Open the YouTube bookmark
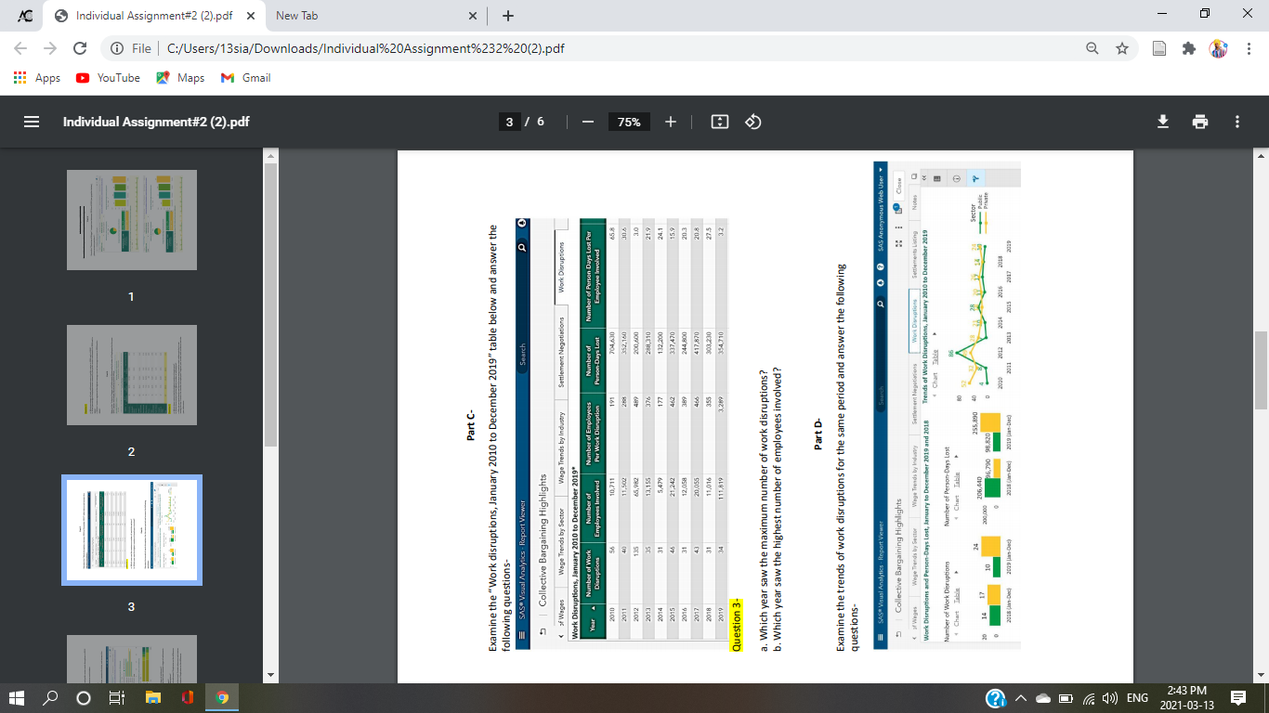The width and height of the screenshot is (1269, 713). [109, 78]
